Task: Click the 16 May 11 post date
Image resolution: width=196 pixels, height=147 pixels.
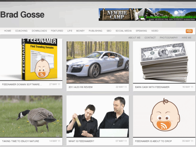Action: coord(188,87)
